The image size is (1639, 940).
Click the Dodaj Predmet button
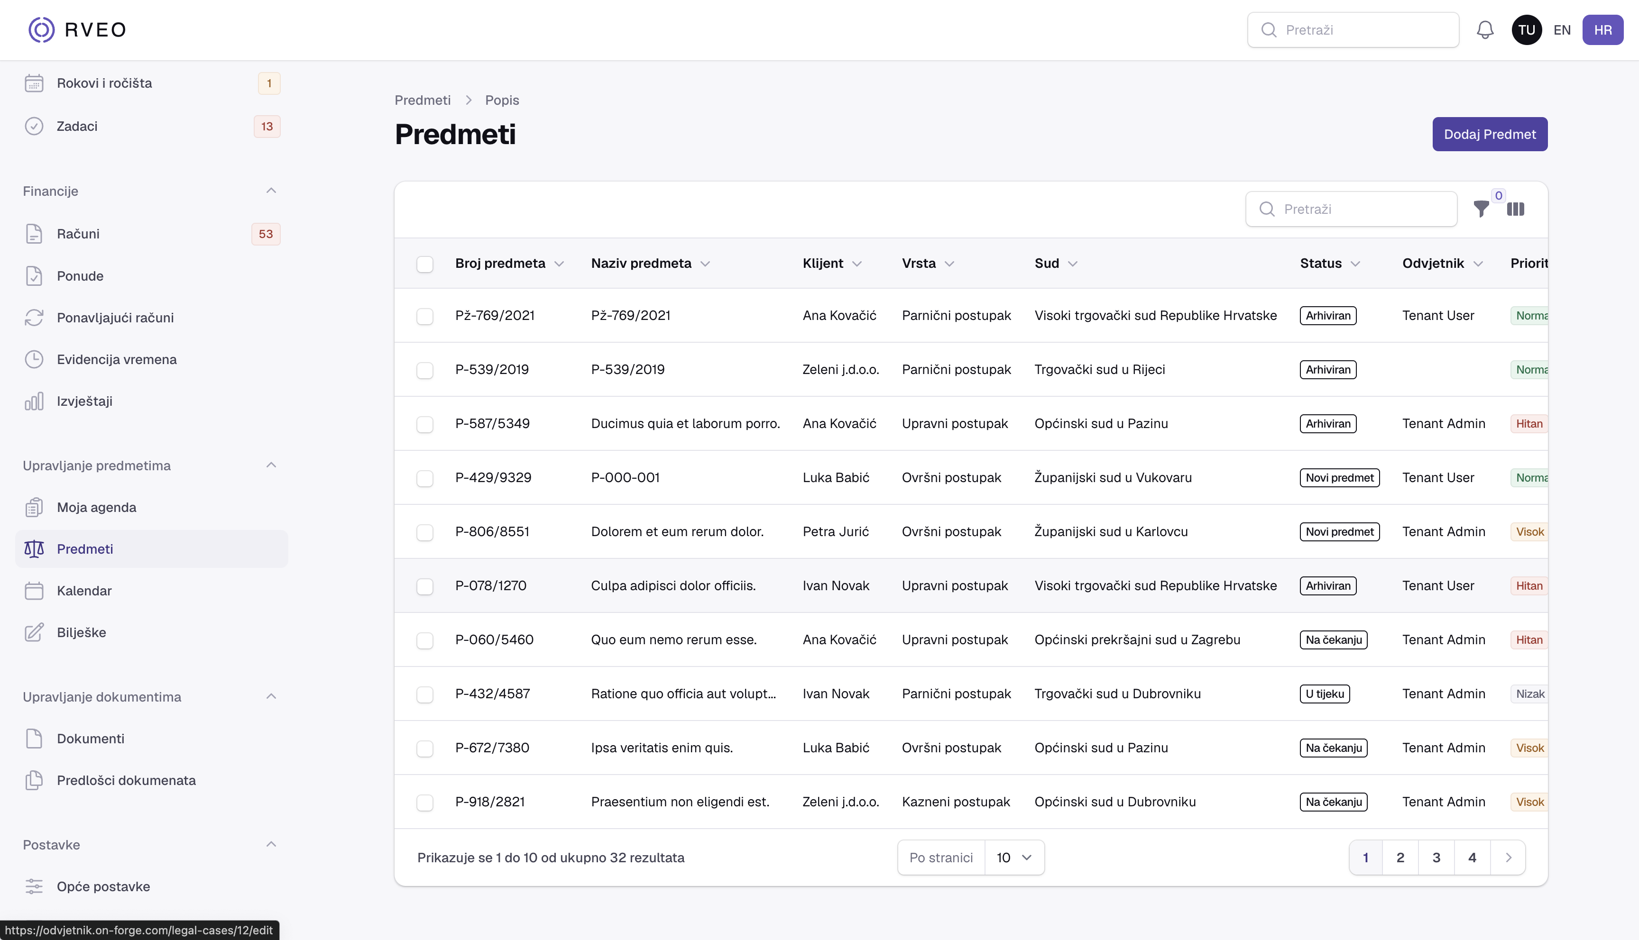pyautogui.click(x=1490, y=134)
